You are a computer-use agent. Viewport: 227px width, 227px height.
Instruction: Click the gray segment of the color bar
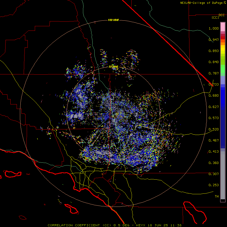[x=223, y=175]
